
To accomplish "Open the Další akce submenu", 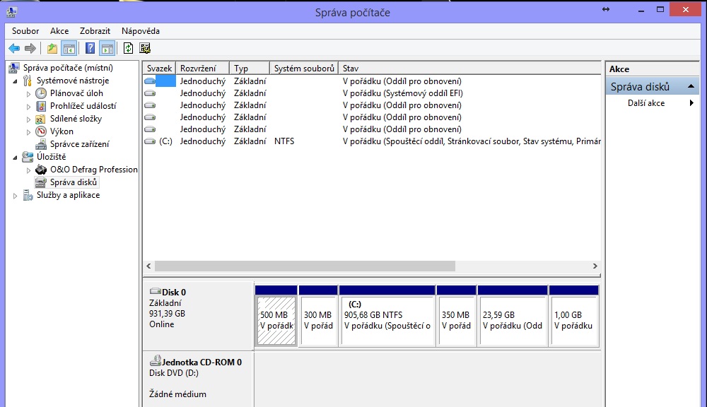I will [646, 103].
